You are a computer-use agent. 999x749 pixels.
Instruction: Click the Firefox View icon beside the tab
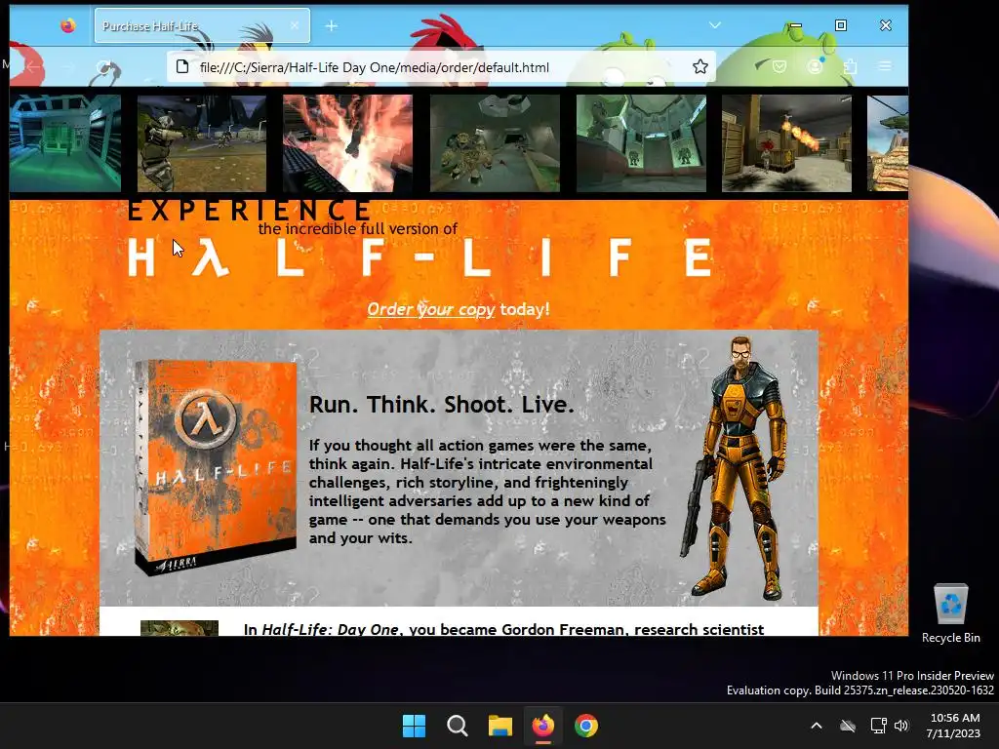[x=68, y=25]
